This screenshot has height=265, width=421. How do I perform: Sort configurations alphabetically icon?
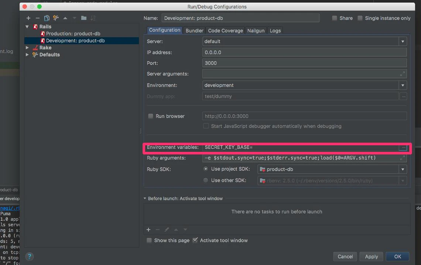[93, 18]
